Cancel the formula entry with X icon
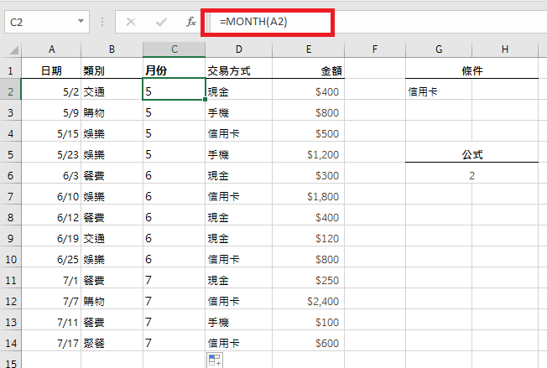 pos(131,22)
